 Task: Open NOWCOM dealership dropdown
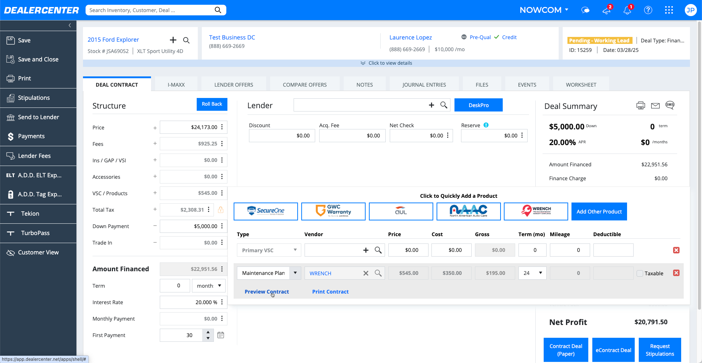pos(544,10)
